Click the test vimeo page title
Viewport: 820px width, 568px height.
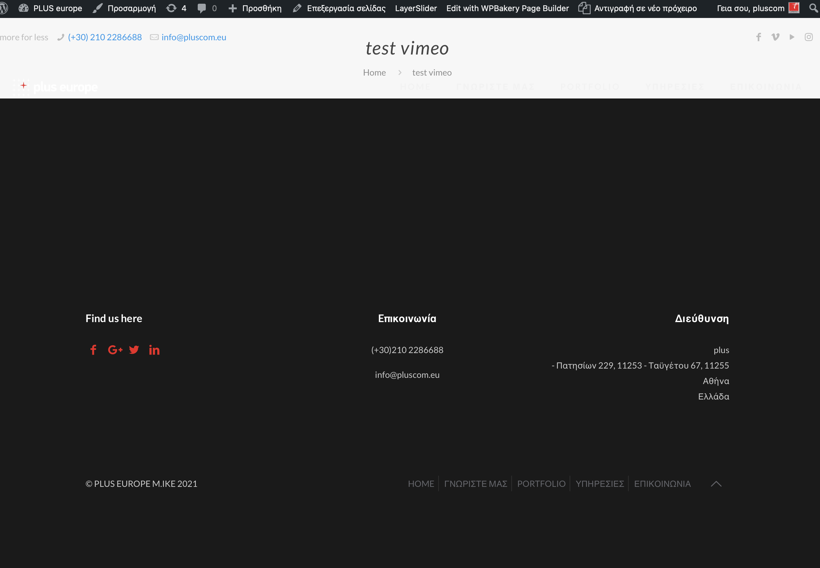point(407,48)
